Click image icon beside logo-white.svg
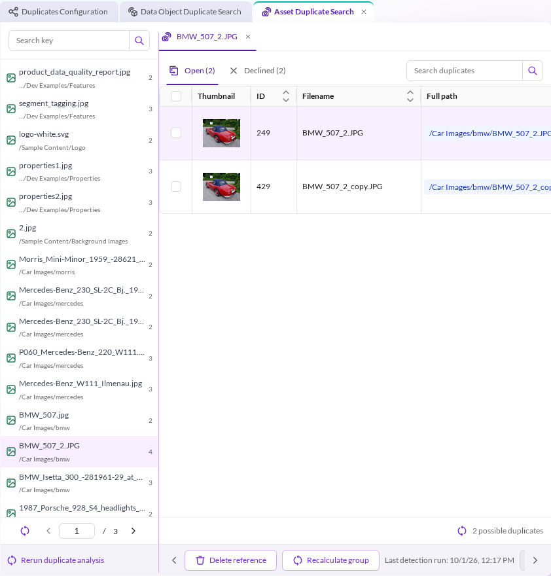Screen dimensions: 551x576 (x=11, y=140)
